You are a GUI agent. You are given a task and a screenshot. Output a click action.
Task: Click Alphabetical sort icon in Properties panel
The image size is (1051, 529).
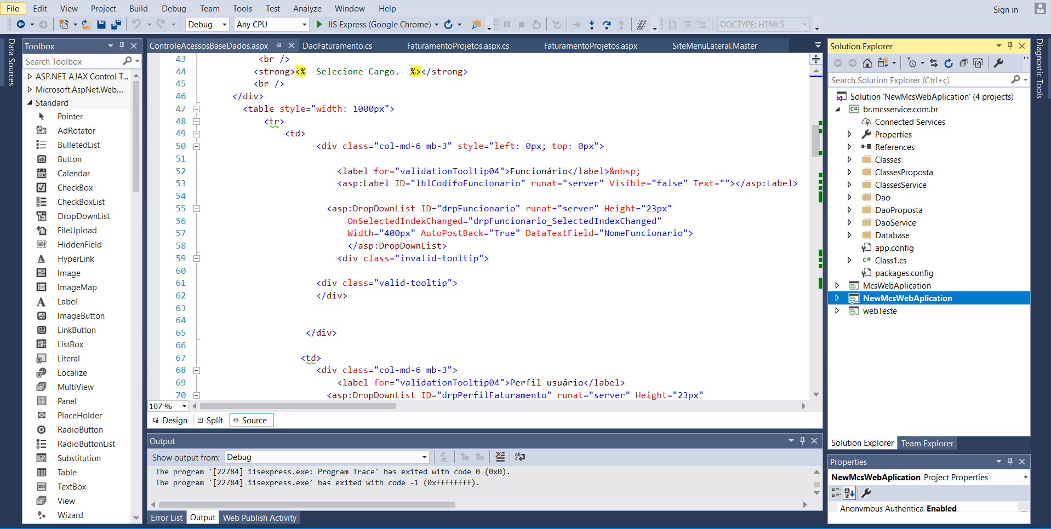click(x=849, y=493)
